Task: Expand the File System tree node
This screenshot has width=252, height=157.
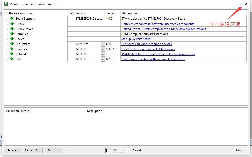Action: click(x=7, y=44)
